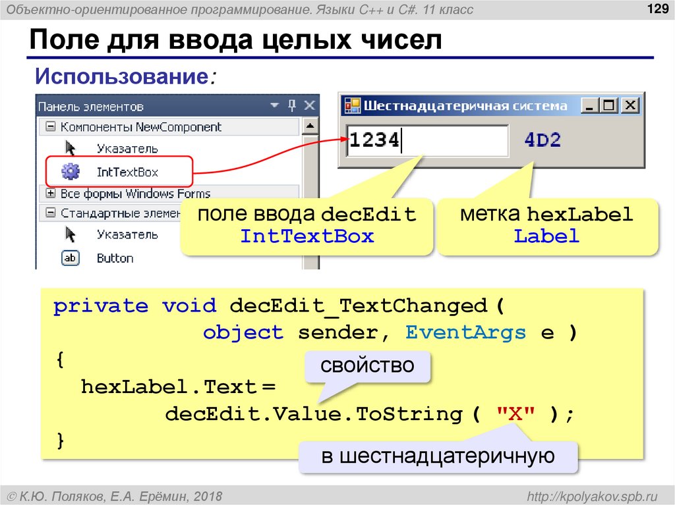This screenshot has width=675, height=505.
Task: Pin the Панель элементов panel with pushpin icon
Action: coord(292,105)
